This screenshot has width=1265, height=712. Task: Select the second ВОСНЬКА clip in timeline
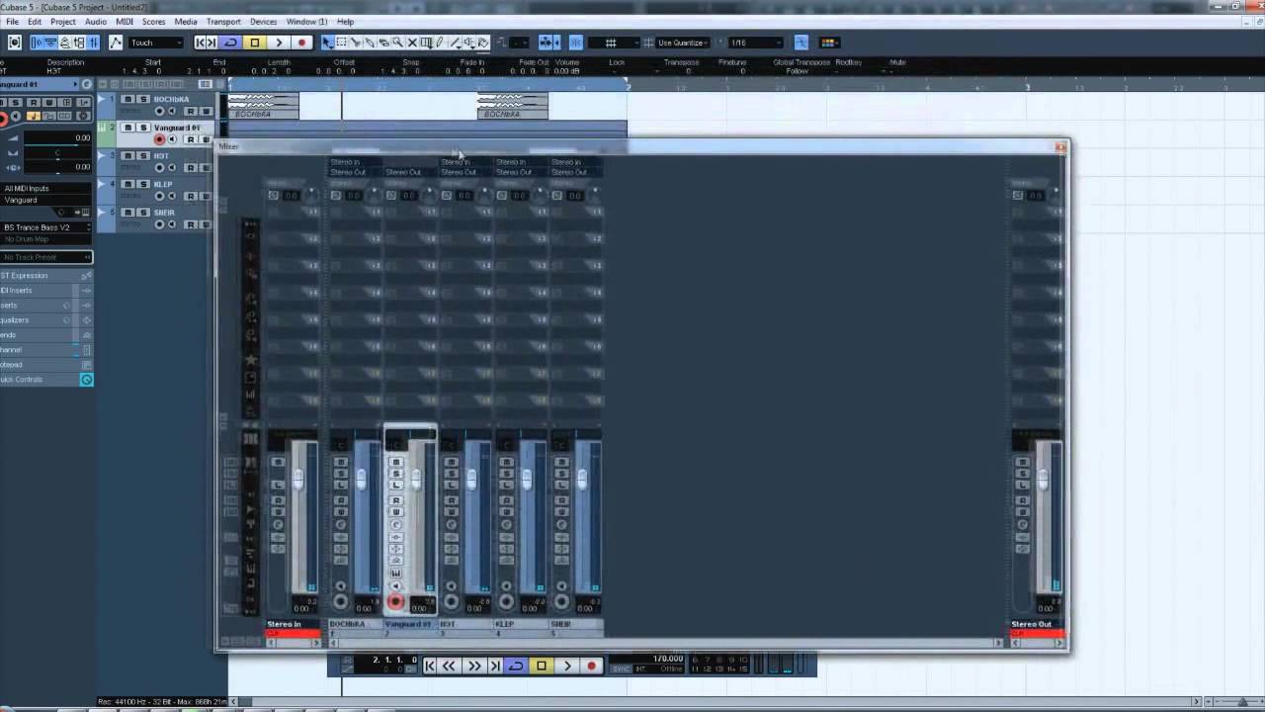pos(512,106)
